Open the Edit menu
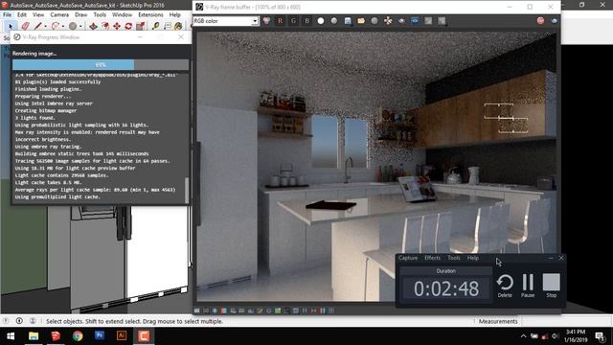Viewport: 613px width, 345px height. (22, 14)
